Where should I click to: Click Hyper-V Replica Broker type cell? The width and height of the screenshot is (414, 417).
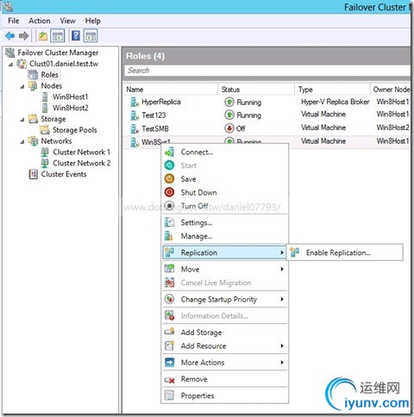[x=335, y=102]
